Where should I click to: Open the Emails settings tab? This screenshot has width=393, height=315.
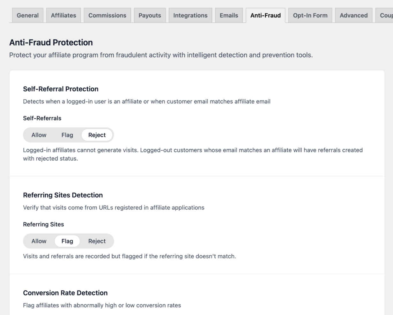[x=229, y=15]
